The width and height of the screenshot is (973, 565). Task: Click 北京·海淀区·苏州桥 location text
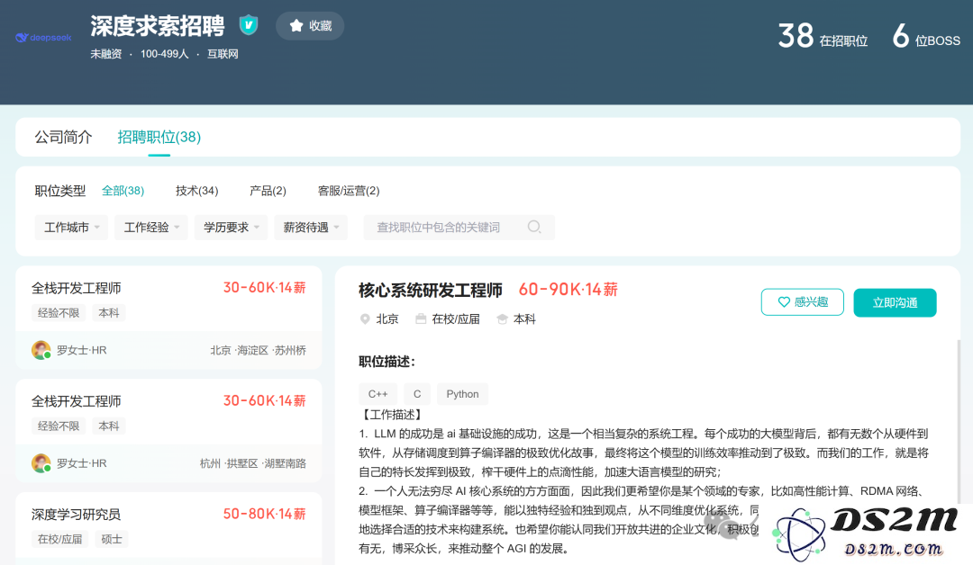[x=259, y=351]
